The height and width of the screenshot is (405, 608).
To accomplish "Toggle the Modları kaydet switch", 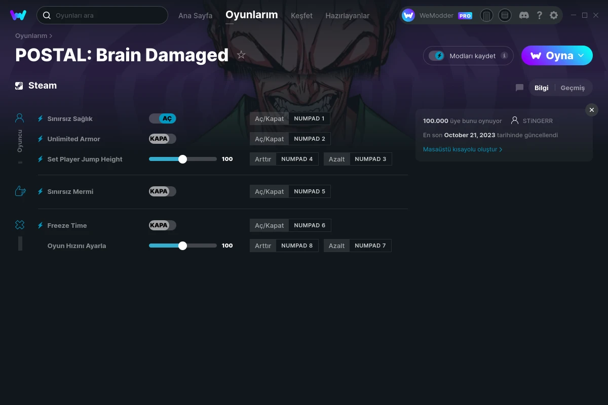I will pos(436,56).
